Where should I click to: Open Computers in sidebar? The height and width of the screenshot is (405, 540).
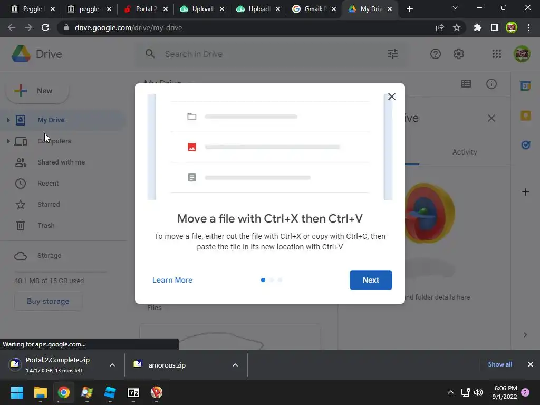click(54, 141)
